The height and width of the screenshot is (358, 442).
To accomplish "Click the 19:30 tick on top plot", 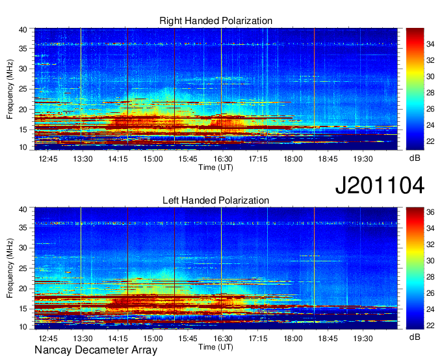I will (363, 159).
